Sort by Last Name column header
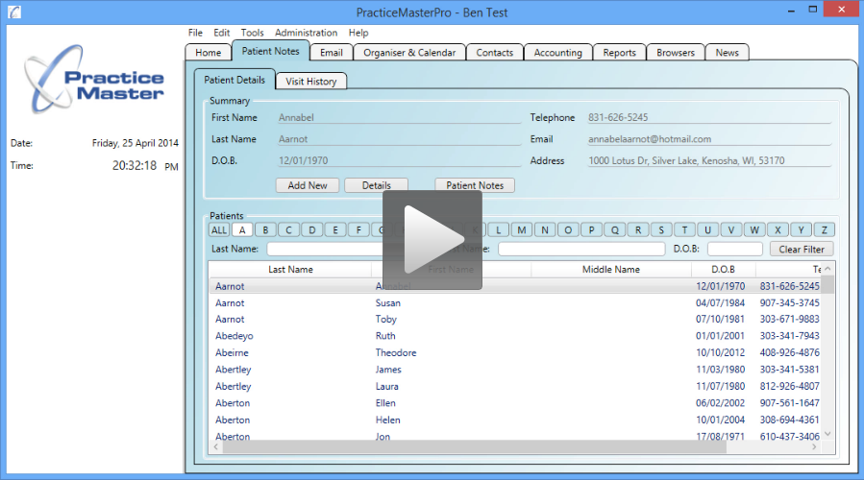 [x=290, y=269]
